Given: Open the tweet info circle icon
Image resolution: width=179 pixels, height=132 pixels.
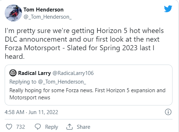Looking at the screenshot, I should tap(168, 112).
